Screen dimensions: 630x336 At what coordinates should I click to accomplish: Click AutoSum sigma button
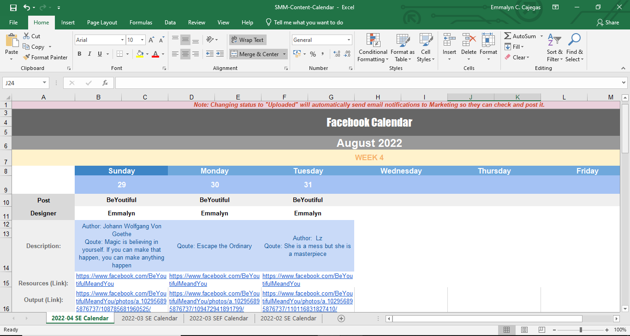[x=520, y=36]
